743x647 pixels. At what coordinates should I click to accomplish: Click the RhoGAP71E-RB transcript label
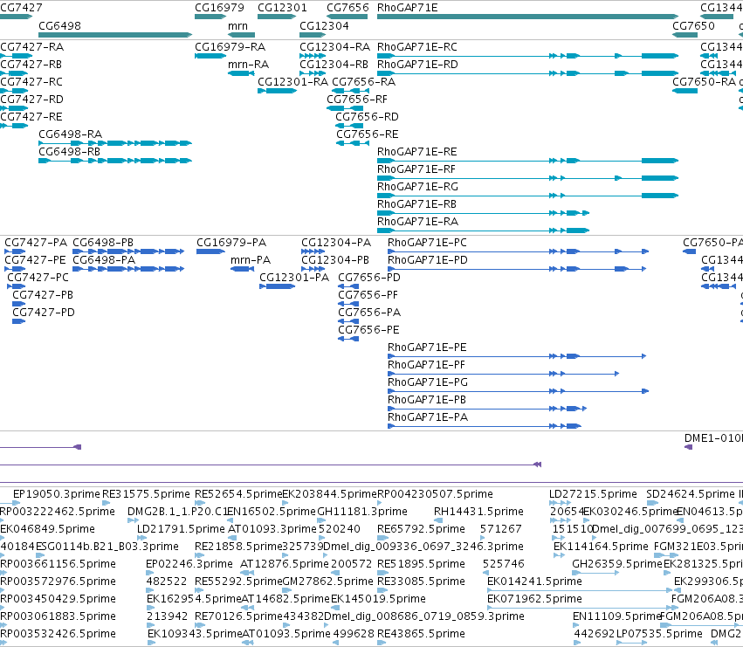coord(417,205)
